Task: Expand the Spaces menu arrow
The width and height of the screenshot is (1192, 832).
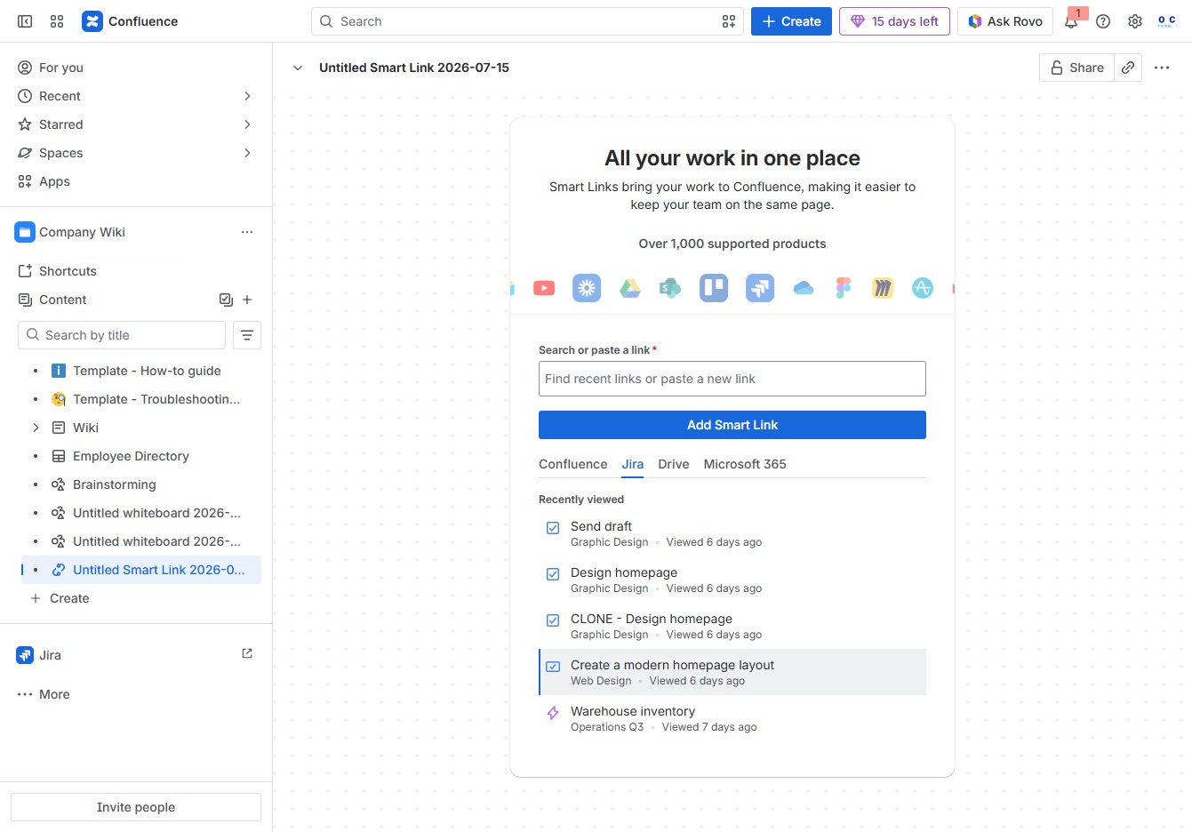Action: coord(247,153)
